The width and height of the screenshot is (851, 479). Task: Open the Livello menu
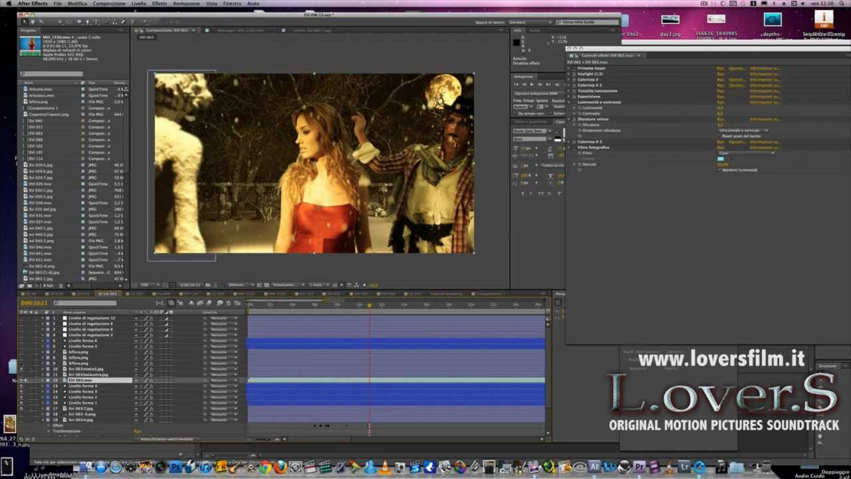point(138,3)
